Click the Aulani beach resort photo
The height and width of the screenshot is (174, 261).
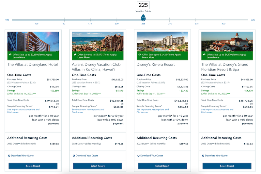tap(98, 42)
